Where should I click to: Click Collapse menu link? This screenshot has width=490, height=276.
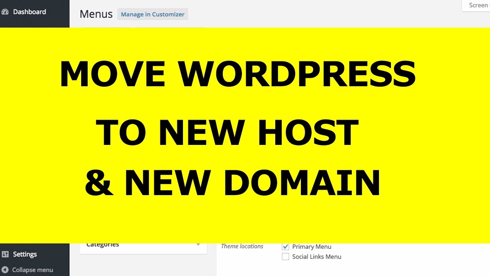pyautogui.click(x=33, y=270)
